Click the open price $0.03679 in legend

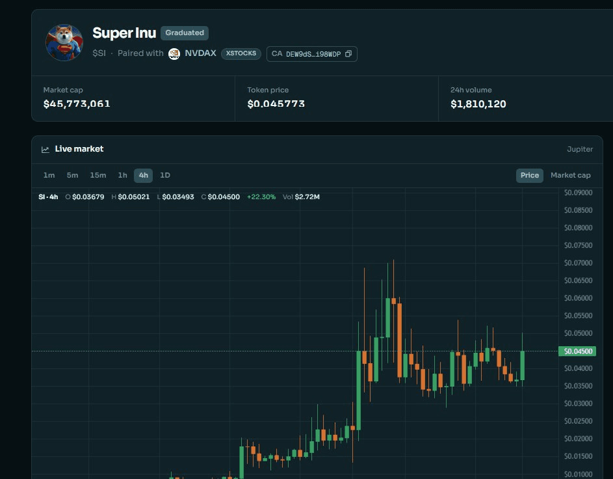pos(88,197)
